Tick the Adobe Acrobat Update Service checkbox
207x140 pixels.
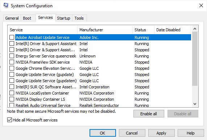coord(12,37)
